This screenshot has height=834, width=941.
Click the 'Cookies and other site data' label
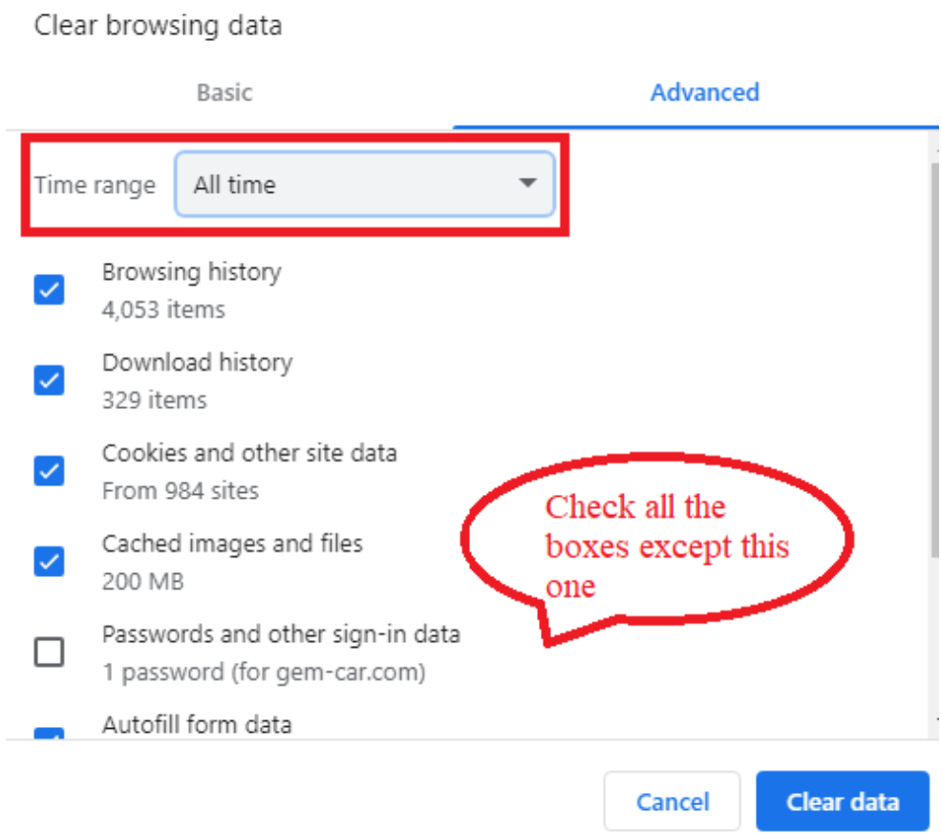pos(248,453)
